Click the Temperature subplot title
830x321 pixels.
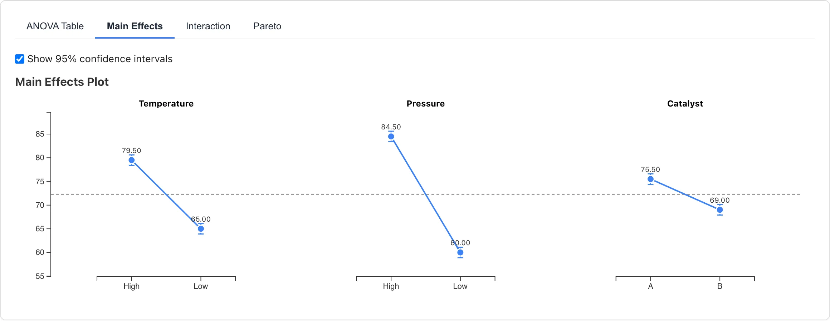tap(166, 104)
